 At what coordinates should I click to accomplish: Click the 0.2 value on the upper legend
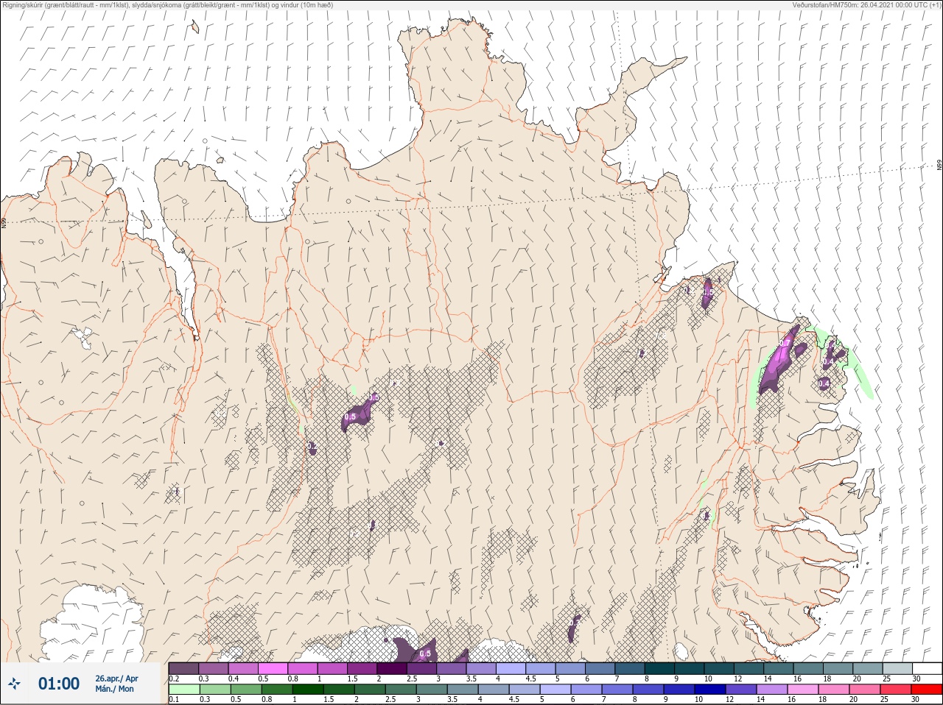point(174,679)
